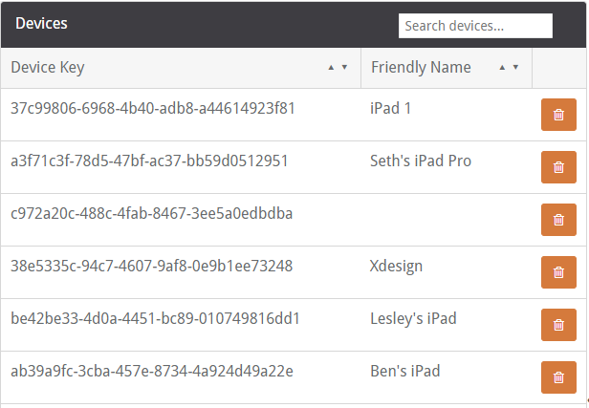Image resolution: width=589 pixels, height=408 pixels.
Task: Delete Lesley's iPad device
Action: (x=558, y=325)
